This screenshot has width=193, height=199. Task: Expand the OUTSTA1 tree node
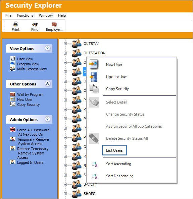tap(65, 44)
